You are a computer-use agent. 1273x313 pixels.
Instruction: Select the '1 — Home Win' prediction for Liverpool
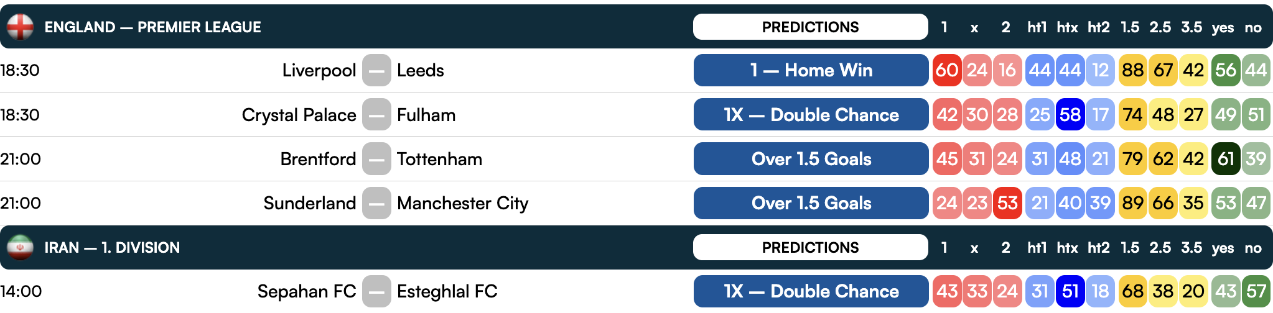pos(811,70)
